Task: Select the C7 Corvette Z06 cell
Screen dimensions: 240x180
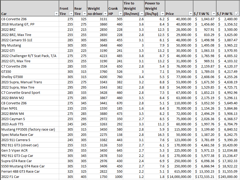Action: (30, 66)
